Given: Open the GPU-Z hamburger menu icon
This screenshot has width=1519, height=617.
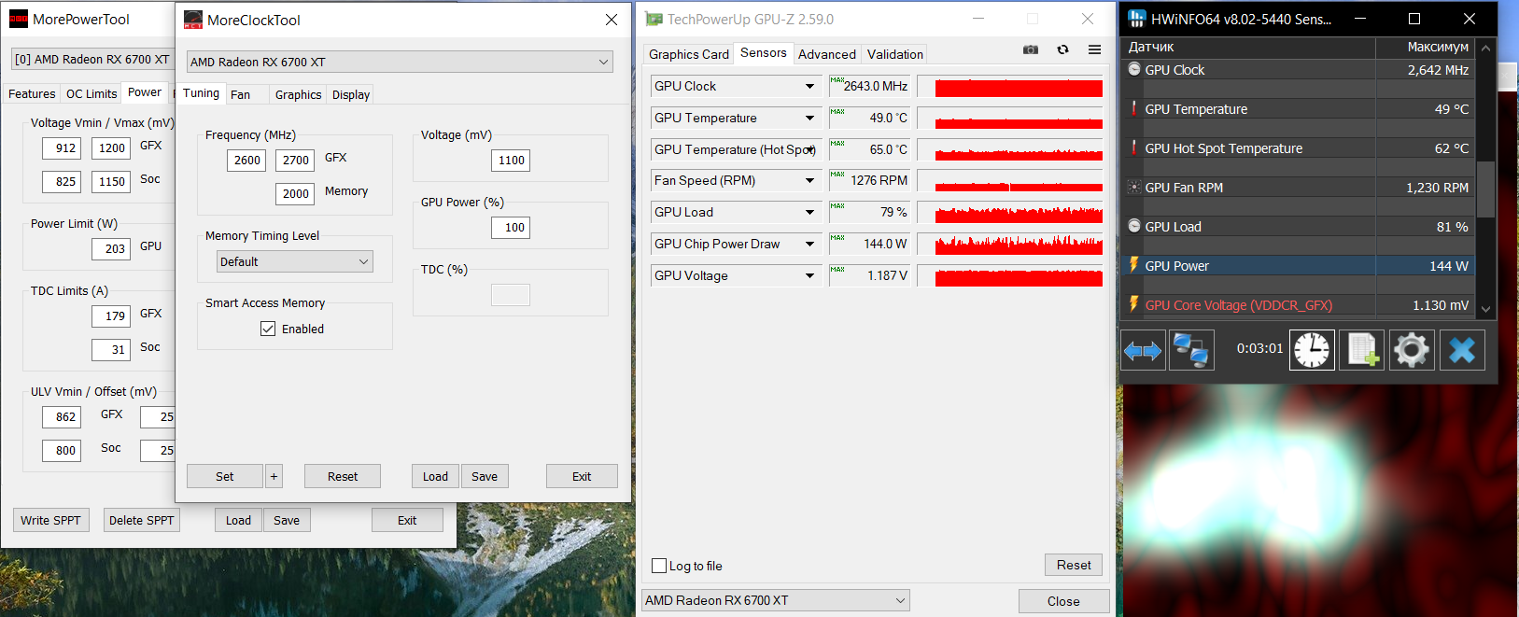Looking at the screenshot, I should point(1094,49).
